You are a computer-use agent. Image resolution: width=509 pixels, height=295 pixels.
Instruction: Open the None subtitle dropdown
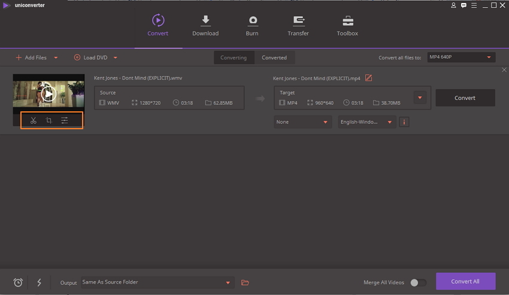click(302, 122)
